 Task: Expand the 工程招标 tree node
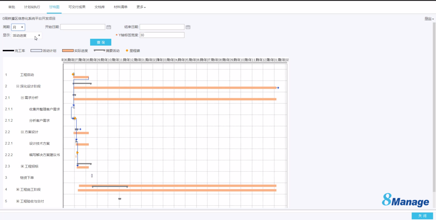(22, 166)
